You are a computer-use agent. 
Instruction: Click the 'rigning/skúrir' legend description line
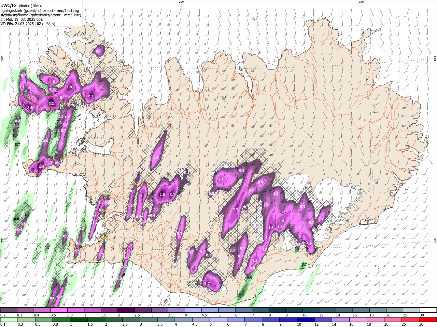pyautogui.click(x=40, y=11)
